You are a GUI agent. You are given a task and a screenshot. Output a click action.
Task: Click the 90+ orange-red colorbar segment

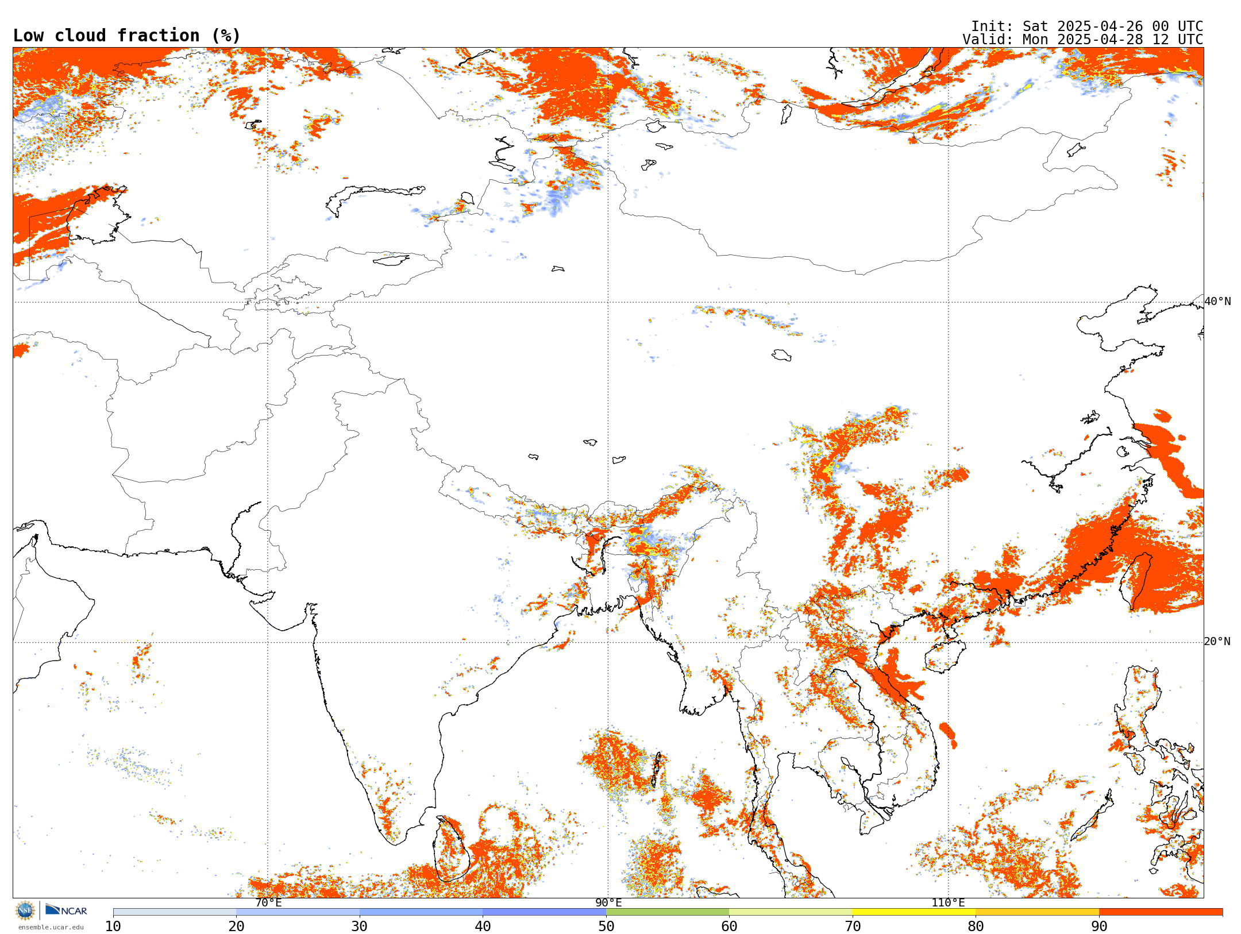[x=1161, y=912]
